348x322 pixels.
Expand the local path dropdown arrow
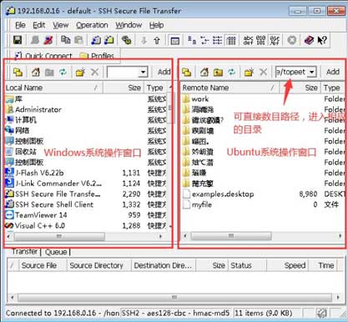(143, 72)
